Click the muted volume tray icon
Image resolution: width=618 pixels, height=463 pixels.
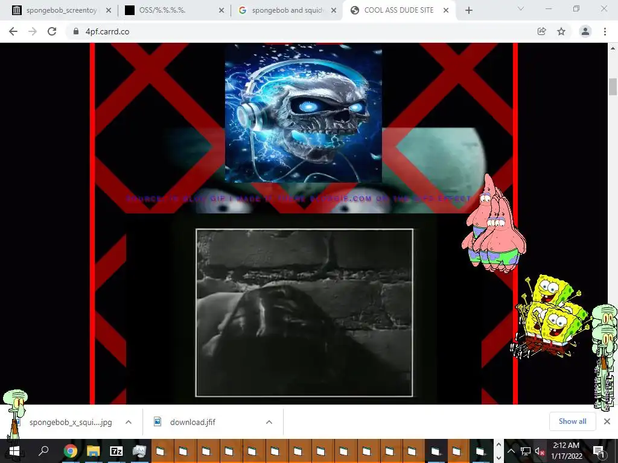[540, 451]
